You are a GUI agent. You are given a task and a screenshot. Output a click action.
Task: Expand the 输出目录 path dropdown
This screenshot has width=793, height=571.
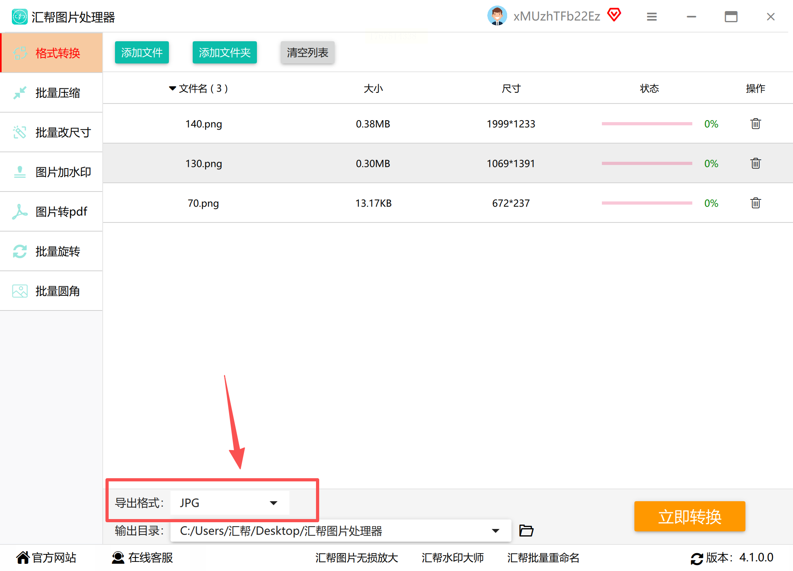point(495,531)
